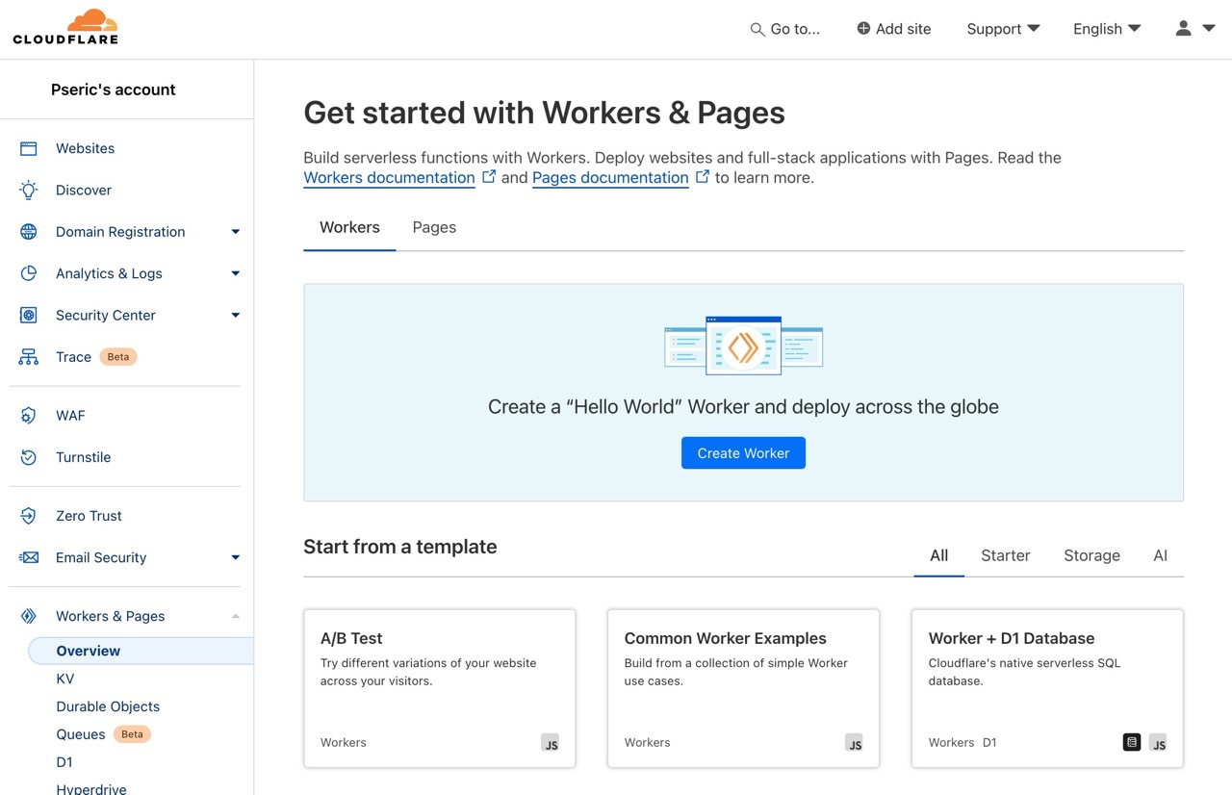Click the Websites sidebar icon

pyautogui.click(x=29, y=148)
